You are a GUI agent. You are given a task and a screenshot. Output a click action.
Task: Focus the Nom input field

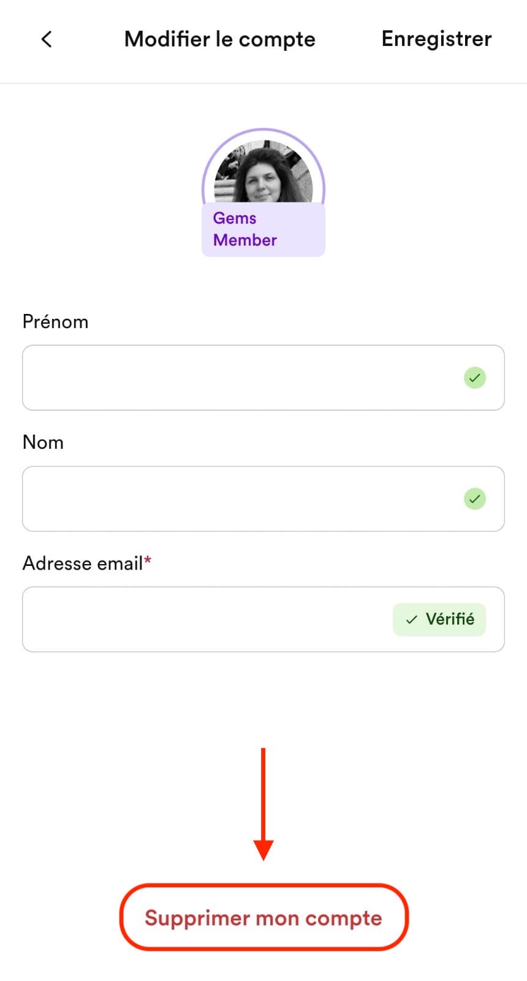pyautogui.click(x=263, y=498)
